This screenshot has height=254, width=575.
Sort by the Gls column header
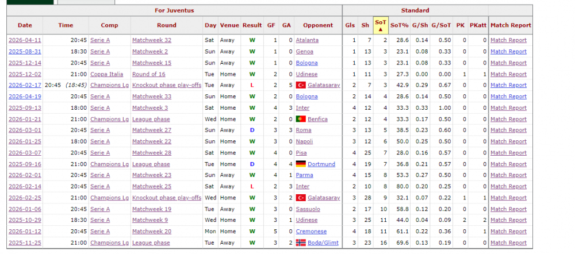(x=350, y=25)
